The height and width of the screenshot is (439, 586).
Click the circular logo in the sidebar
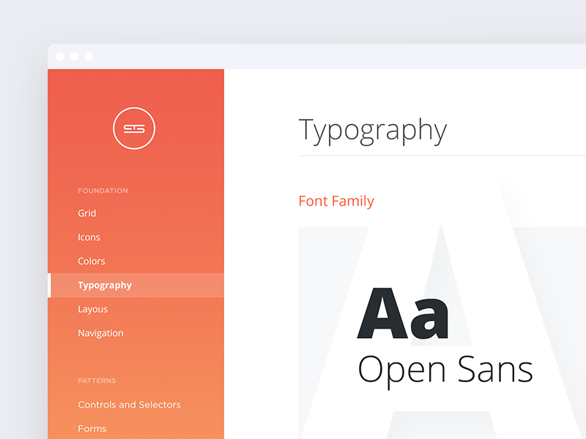pos(134,129)
